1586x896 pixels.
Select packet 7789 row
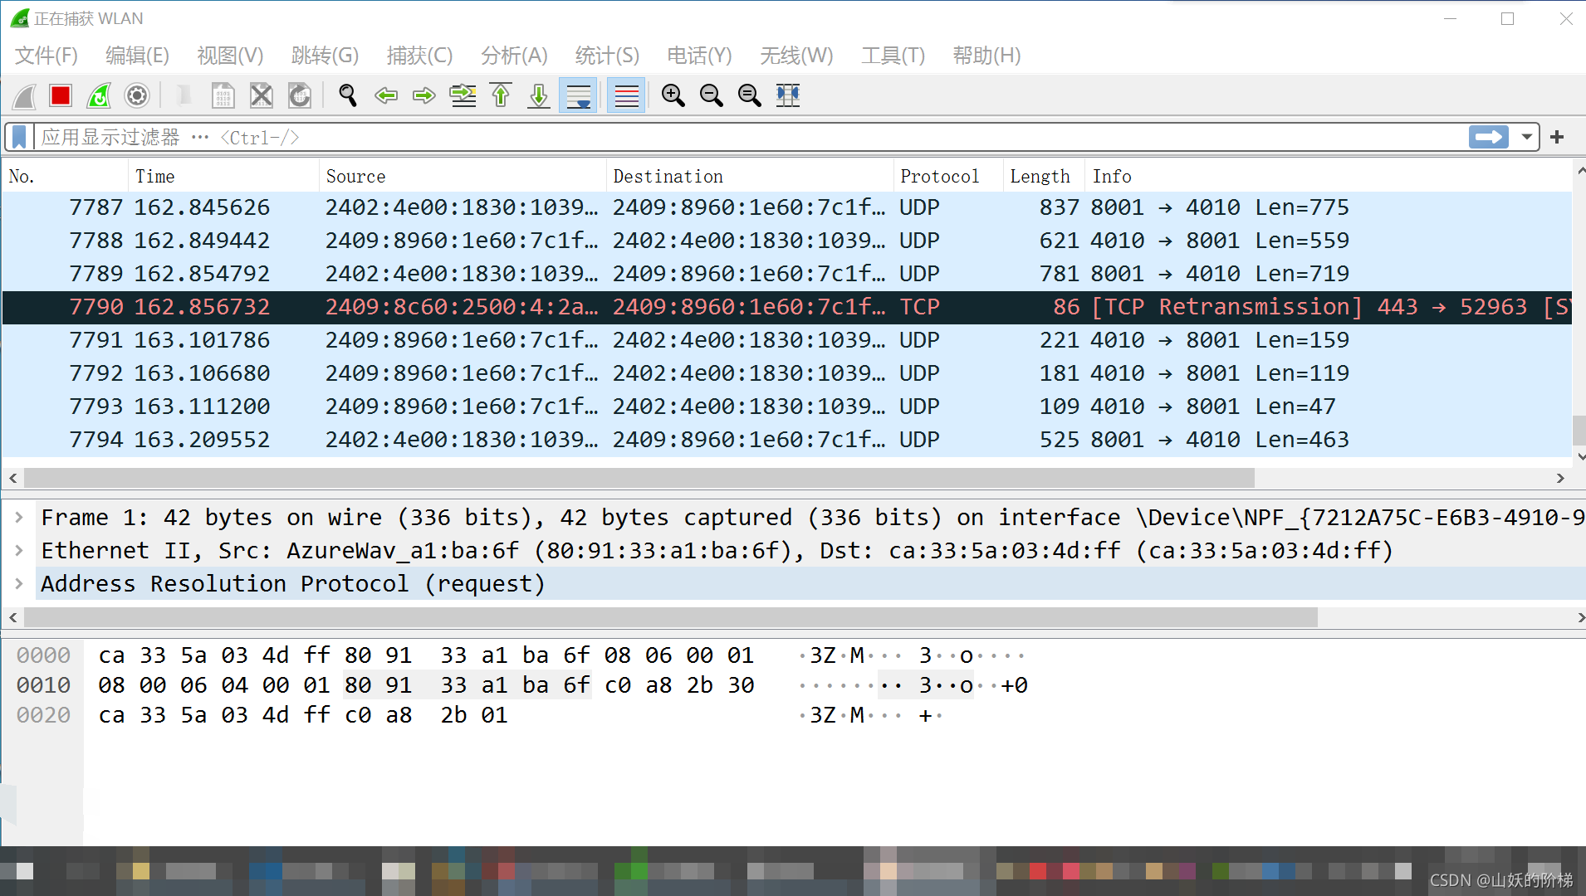[786, 274]
